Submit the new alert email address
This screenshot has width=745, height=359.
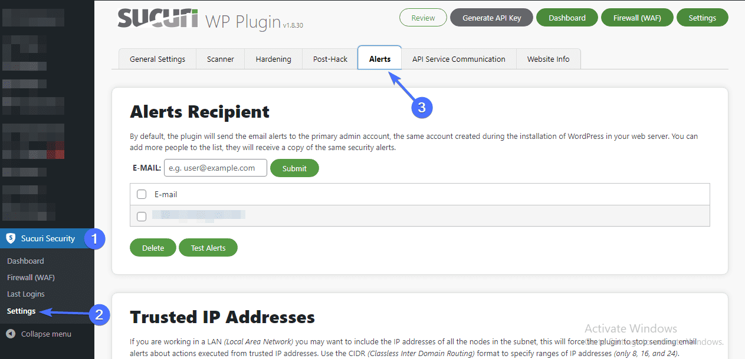coord(294,168)
